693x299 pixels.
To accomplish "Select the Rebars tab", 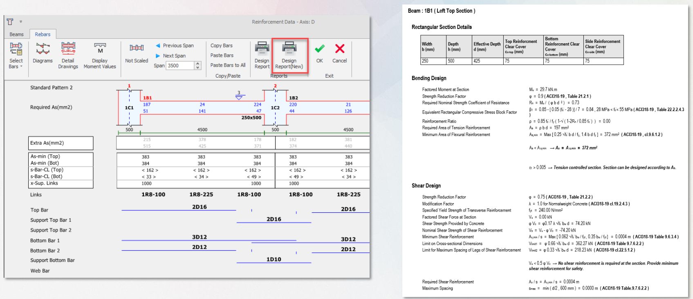I will pyautogui.click(x=43, y=34).
